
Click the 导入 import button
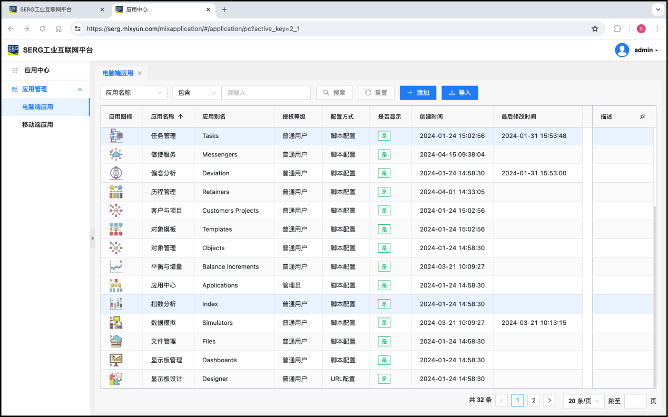[x=460, y=93]
